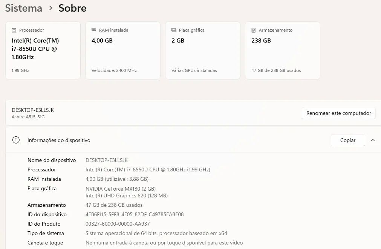Screen dimensions: 381x249
Task: Click '4,00 GB (utilizável: 3,88 GB)' value
Action: 117,179
